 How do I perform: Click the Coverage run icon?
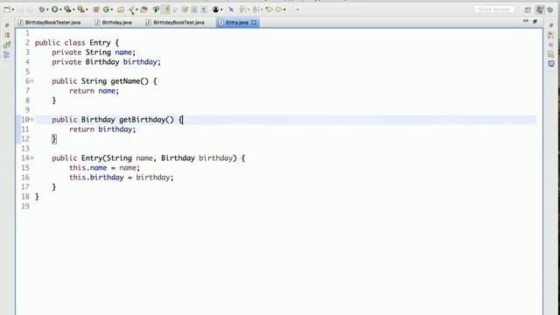click(67, 10)
